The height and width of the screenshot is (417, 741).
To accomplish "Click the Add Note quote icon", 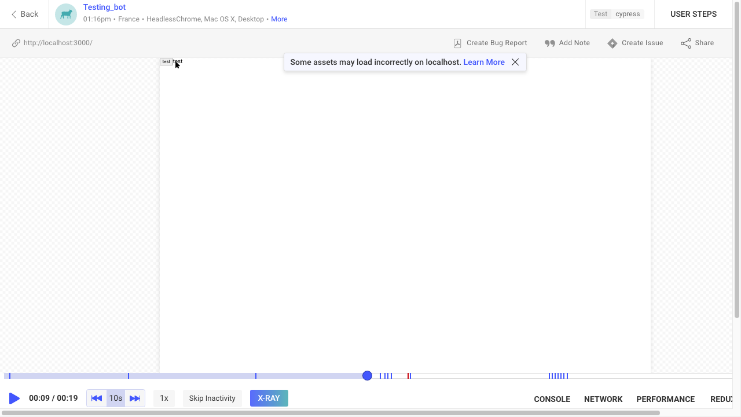I will pos(549,43).
